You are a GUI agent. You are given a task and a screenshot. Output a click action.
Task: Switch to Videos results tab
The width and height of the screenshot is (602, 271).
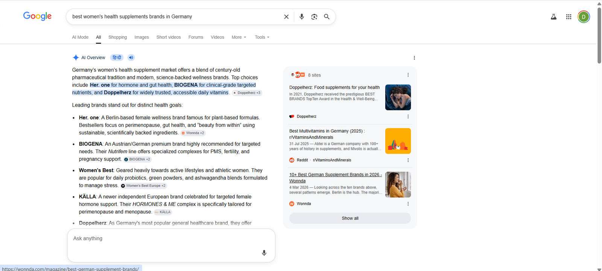(217, 37)
